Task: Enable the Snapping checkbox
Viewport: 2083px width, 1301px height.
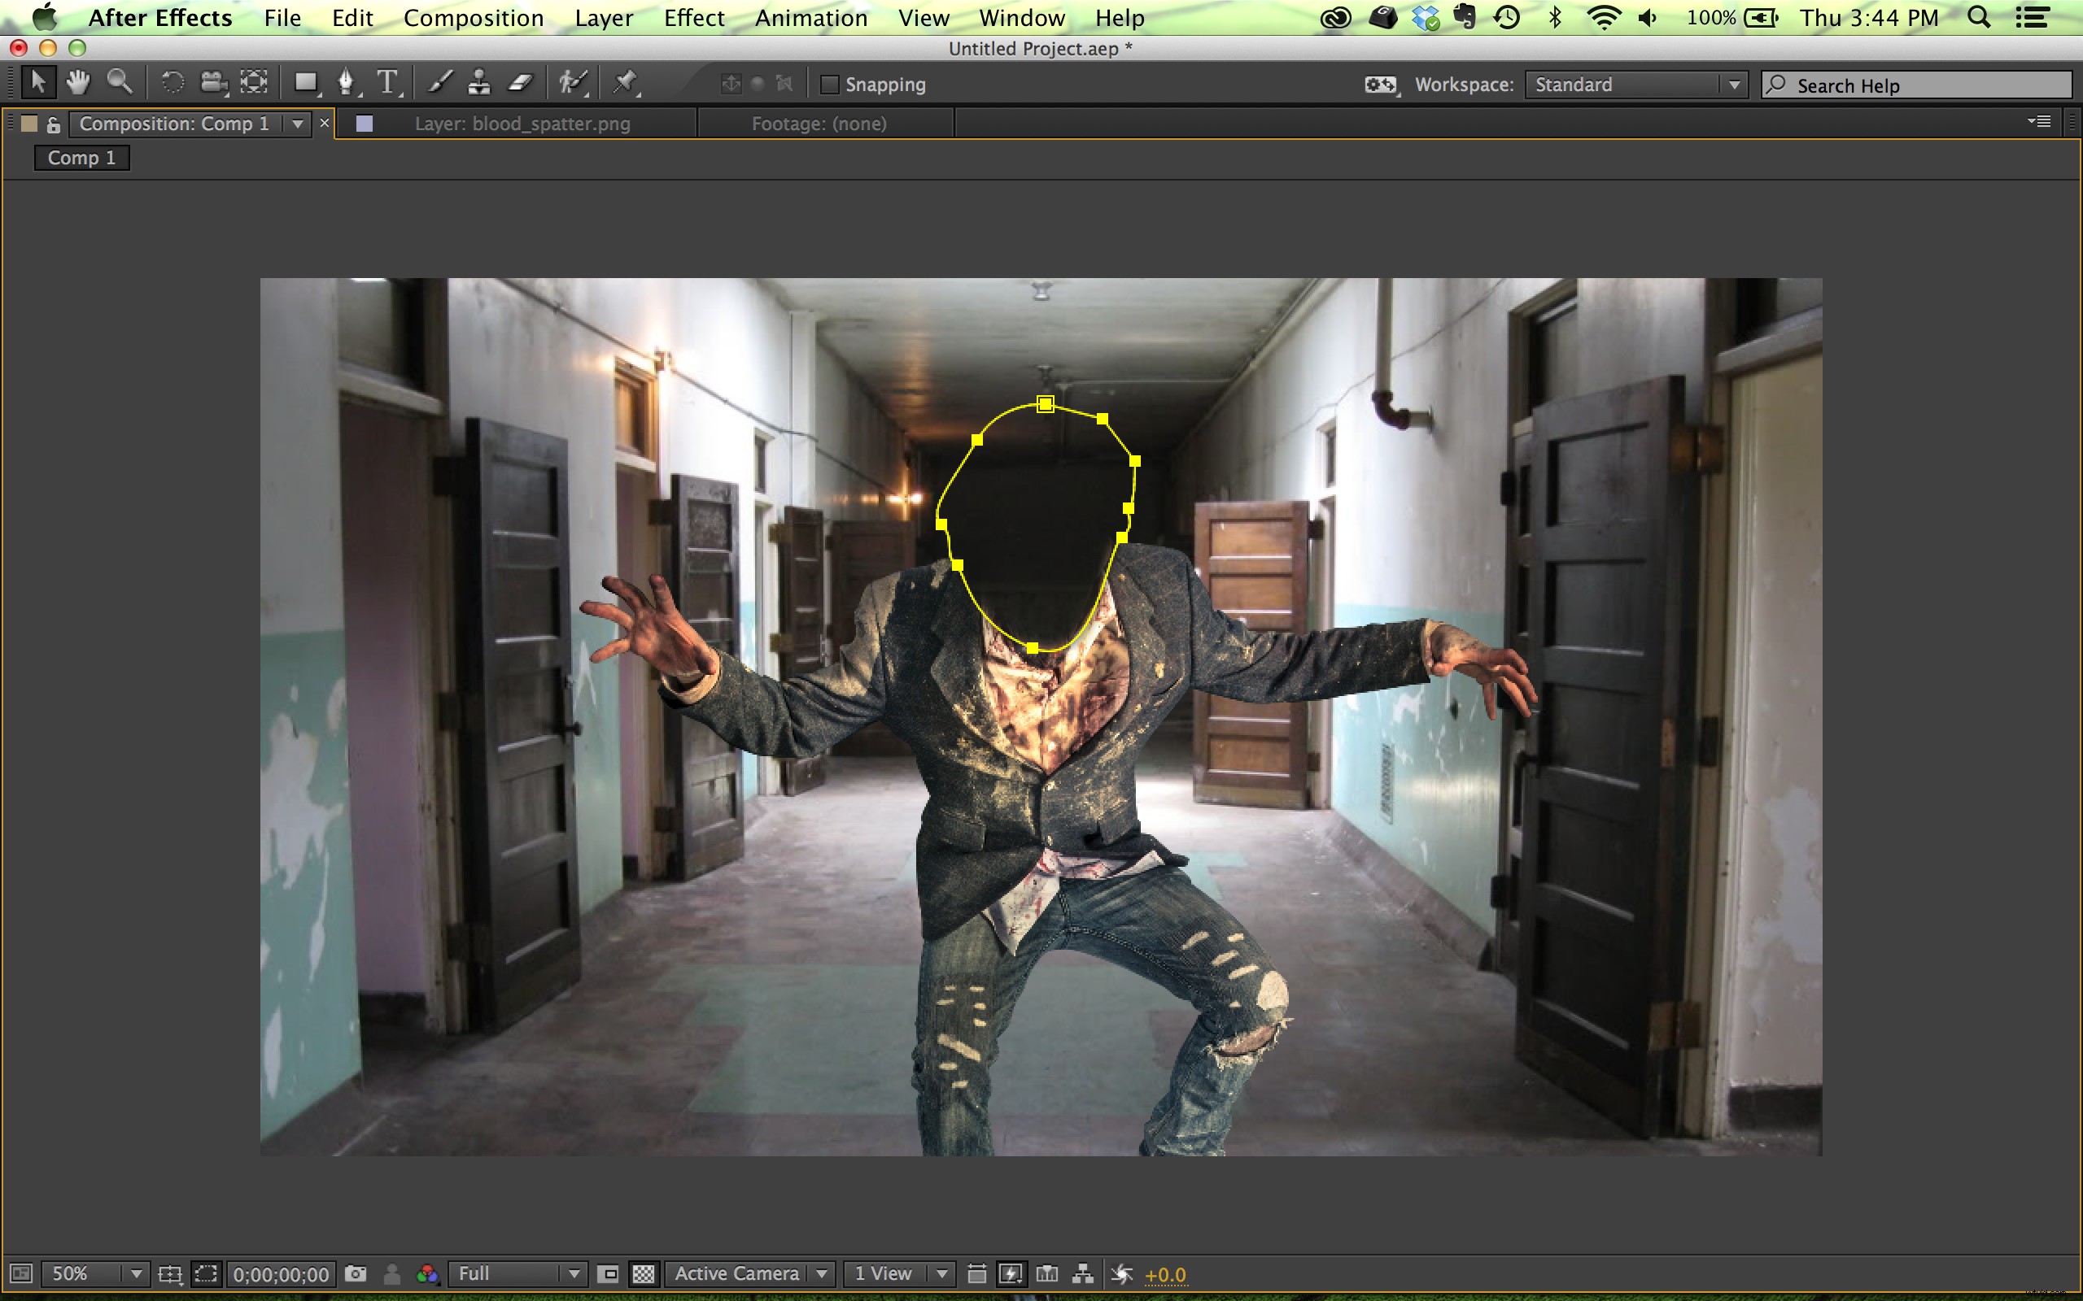Action: click(x=830, y=85)
